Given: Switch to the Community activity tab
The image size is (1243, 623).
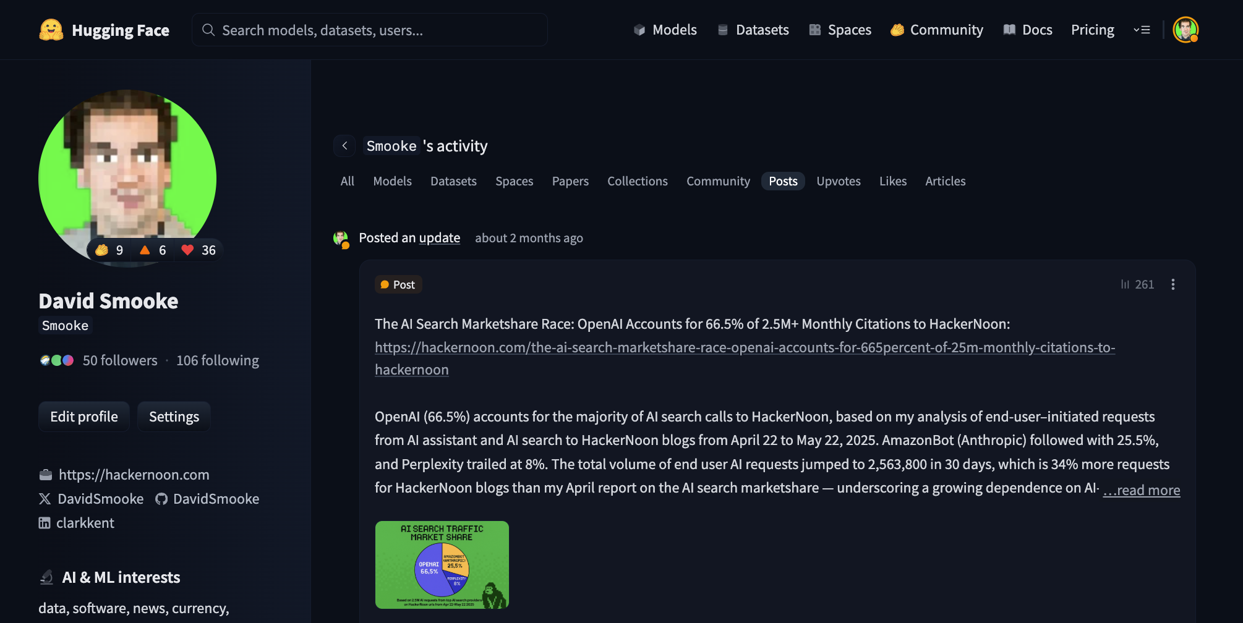Looking at the screenshot, I should 718,181.
